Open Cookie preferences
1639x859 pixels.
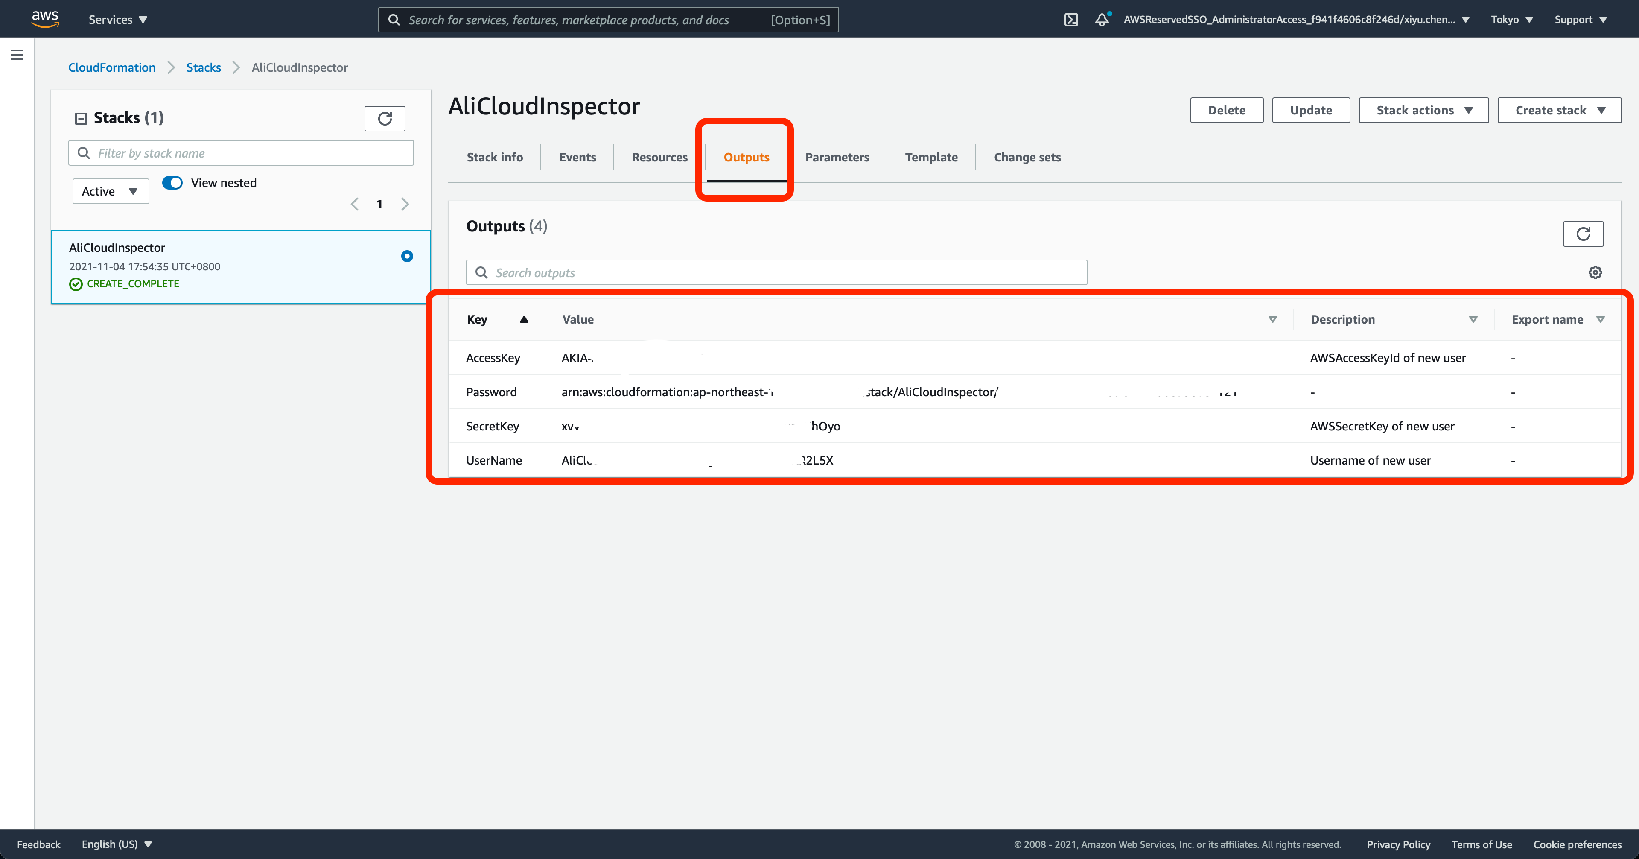1577,844
